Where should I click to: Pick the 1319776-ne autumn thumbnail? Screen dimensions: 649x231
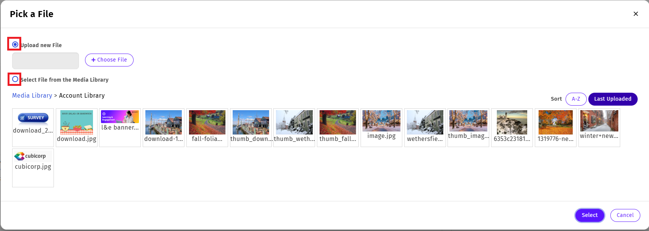pos(556,128)
